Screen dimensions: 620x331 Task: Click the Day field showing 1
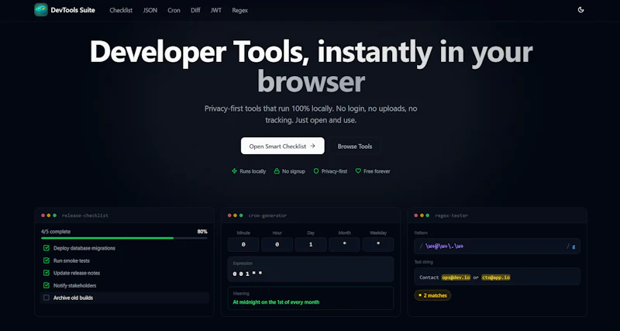coord(311,244)
